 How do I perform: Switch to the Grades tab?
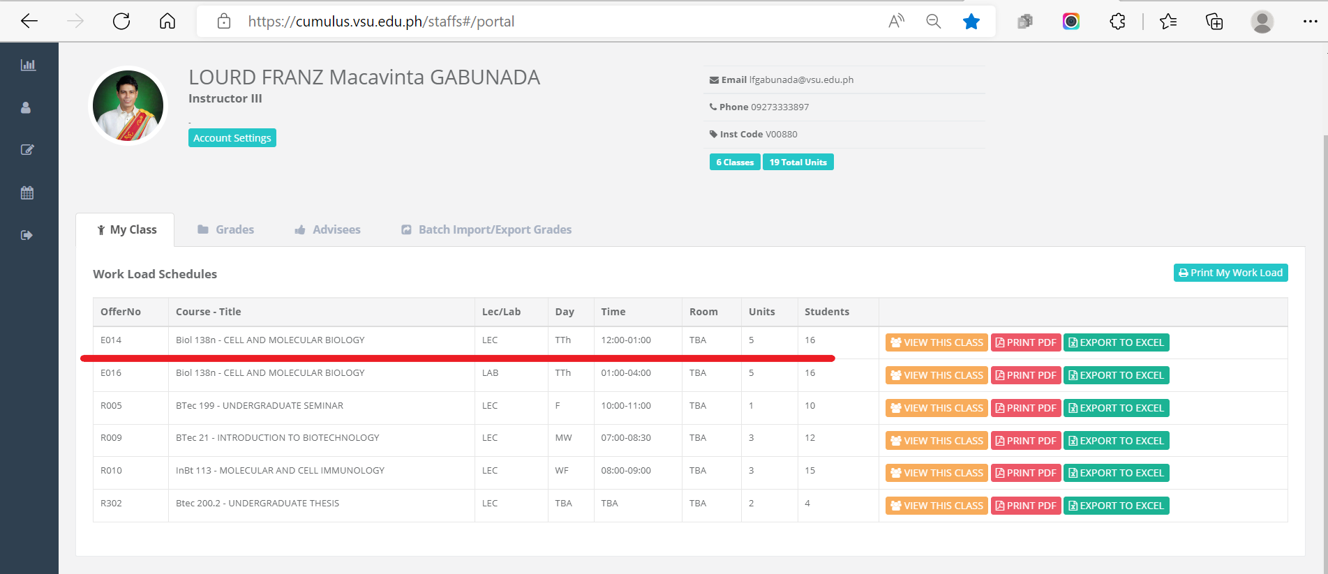(225, 229)
